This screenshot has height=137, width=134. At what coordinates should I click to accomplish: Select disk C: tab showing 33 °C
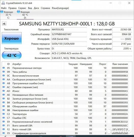8,15
